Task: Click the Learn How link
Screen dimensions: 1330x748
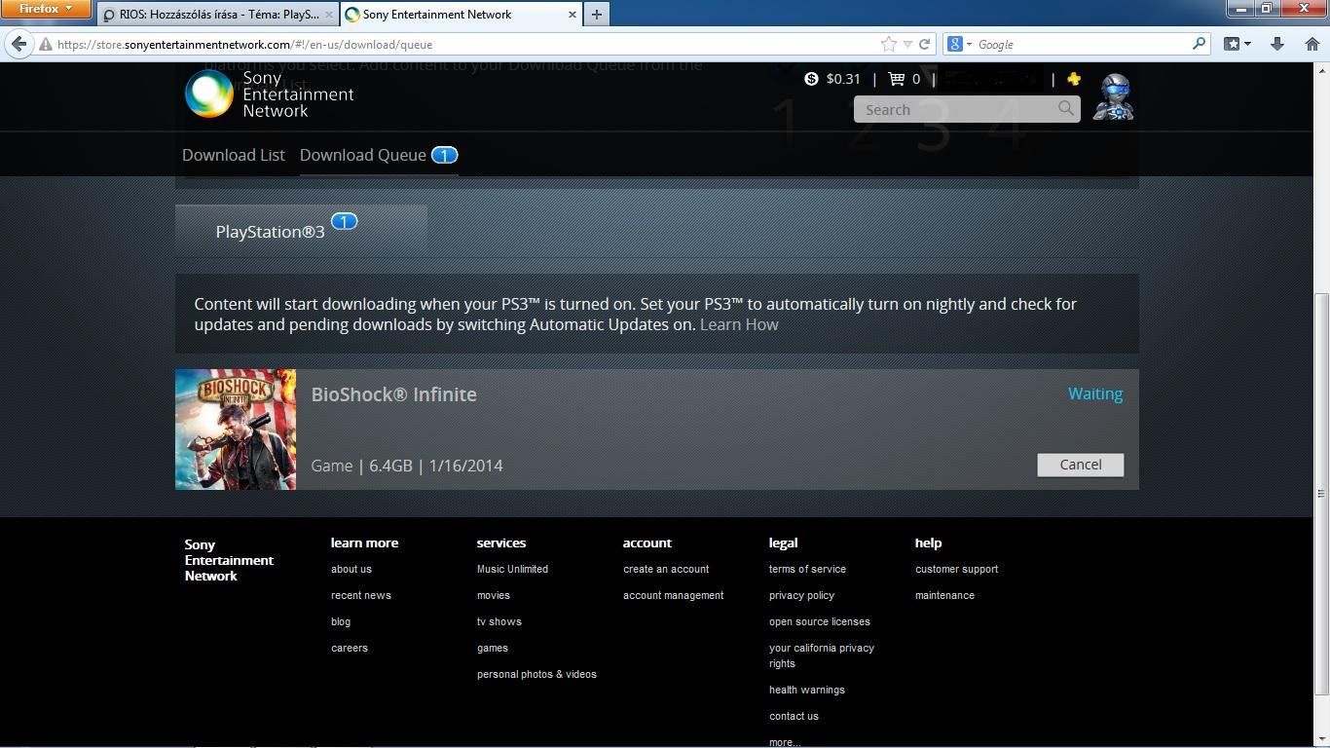Action: (x=739, y=324)
